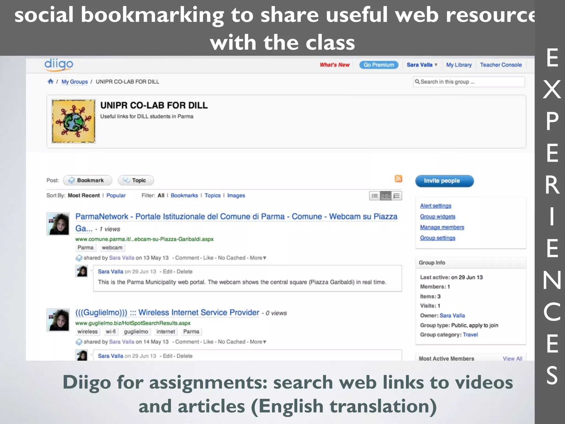The width and height of the screenshot is (565, 424).
Task: Open Guglielmo Wireless Internet Service Provider title
Action: 167,312
